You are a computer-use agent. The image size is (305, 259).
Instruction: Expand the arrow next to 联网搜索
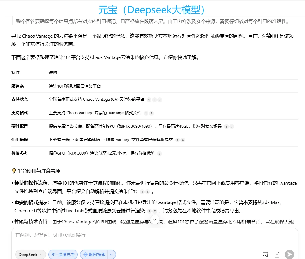[111, 255]
